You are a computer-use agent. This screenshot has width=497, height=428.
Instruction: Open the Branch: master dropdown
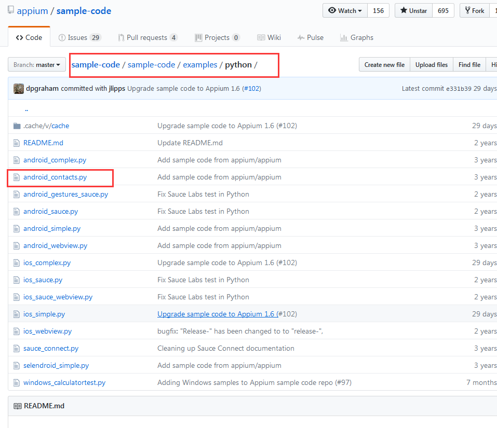click(37, 64)
